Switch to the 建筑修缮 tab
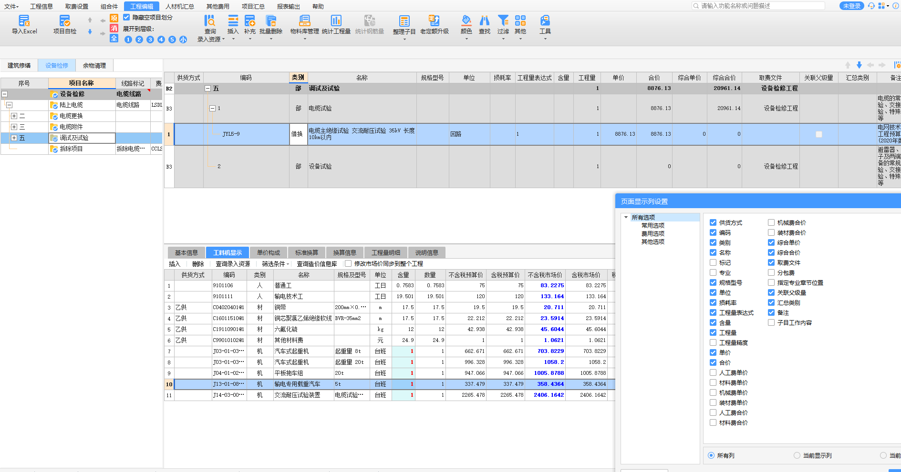The width and height of the screenshot is (901, 472). (x=19, y=66)
